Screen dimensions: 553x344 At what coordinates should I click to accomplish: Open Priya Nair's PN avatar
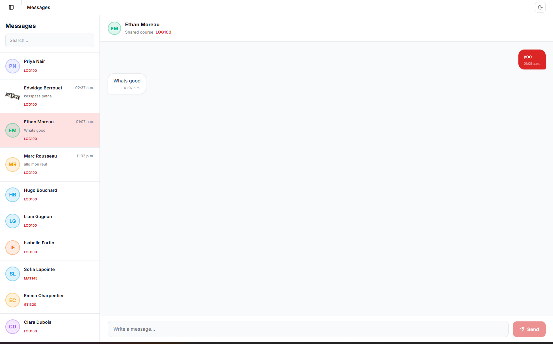click(x=13, y=66)
